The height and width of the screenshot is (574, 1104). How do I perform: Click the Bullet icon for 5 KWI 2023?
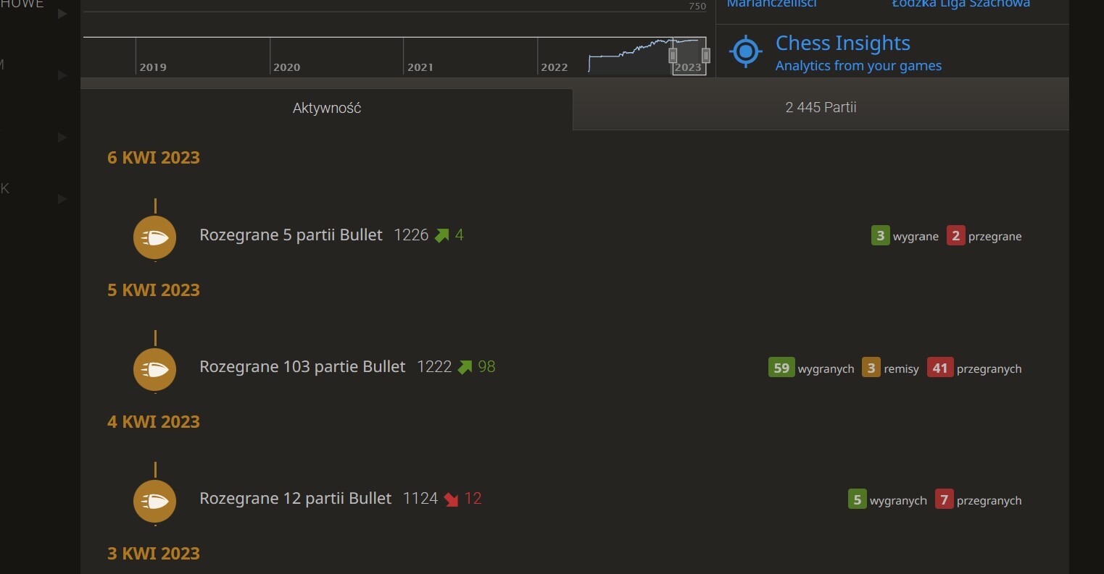tap(155, 369)
